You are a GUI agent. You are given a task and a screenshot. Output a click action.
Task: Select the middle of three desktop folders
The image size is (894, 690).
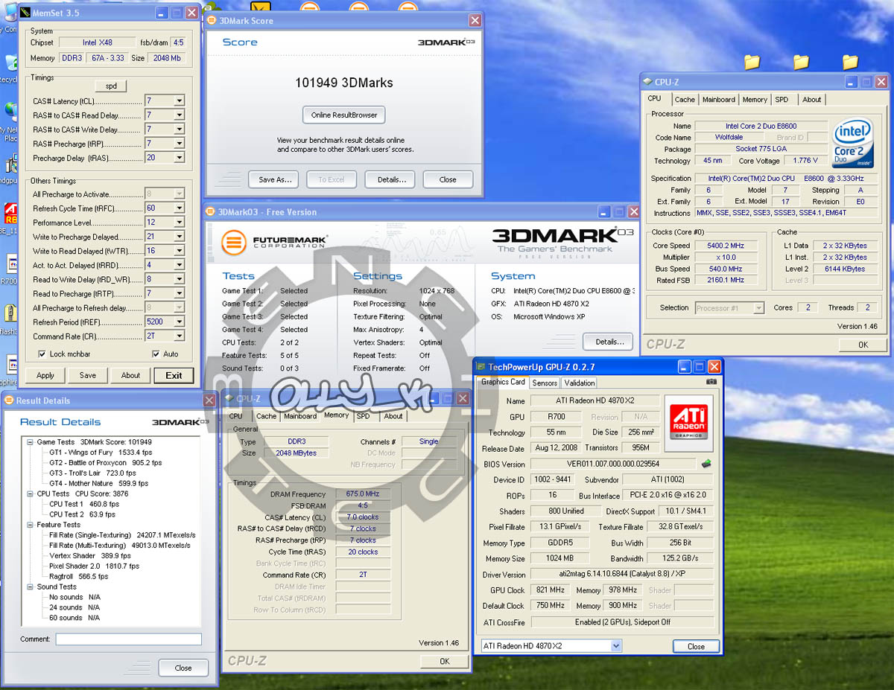point(801,62)
